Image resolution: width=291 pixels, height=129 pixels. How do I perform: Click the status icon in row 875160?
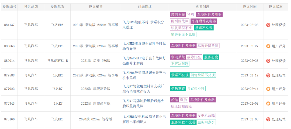[x=268, y=119]
